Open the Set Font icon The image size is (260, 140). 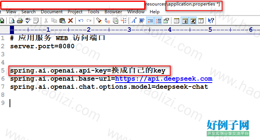pos(134,21)
